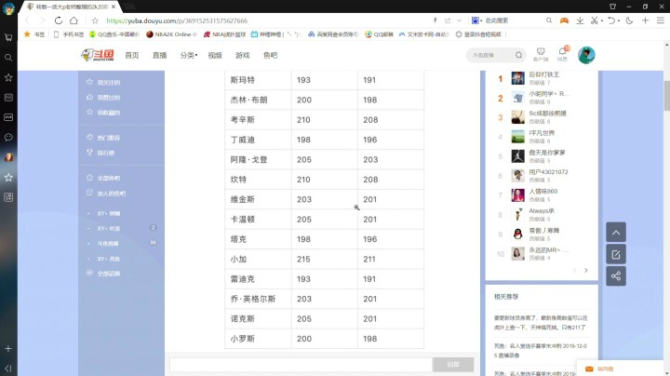Open the game controller icon in toolbar

click(x=565, y=20)
